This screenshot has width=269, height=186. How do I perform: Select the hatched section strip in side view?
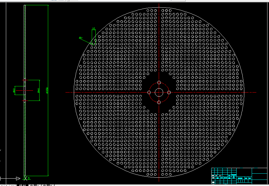[25, 90]
